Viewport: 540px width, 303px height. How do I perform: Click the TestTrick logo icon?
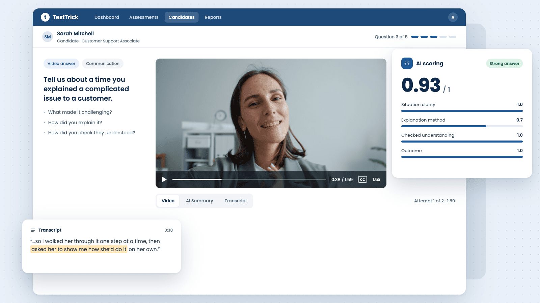pyautogui.click(x=45, y=17)
